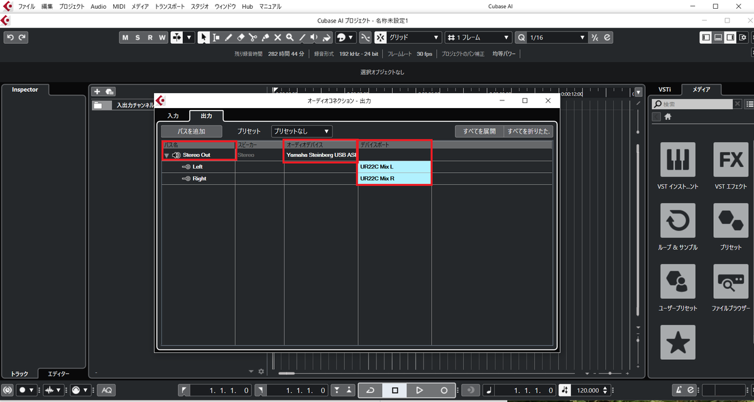
Task: Click the Media panel home icon
Action: [x=668, y=117]
